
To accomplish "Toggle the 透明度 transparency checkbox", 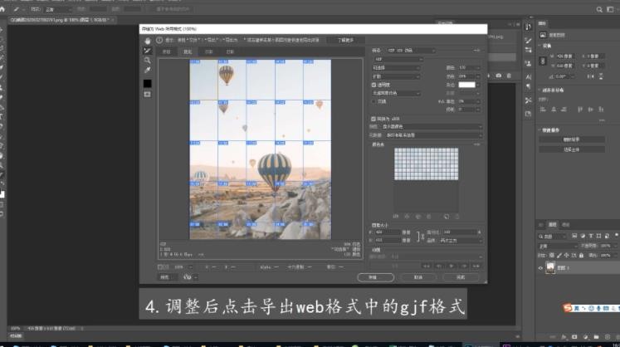I will (373, 85).
